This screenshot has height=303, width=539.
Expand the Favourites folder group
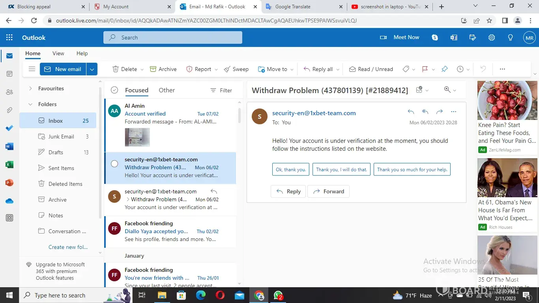[30, 88]
